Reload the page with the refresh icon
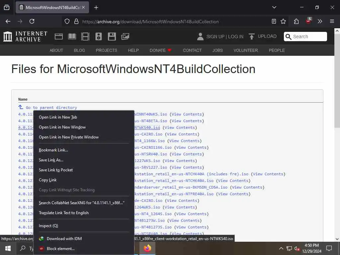Screen dimensions: 340x255 [32, 21]
